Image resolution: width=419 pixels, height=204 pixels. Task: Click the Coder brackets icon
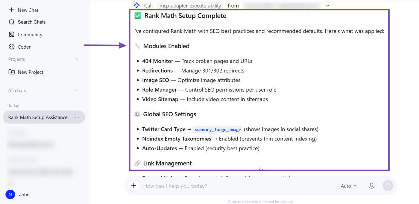coord(12,47)
